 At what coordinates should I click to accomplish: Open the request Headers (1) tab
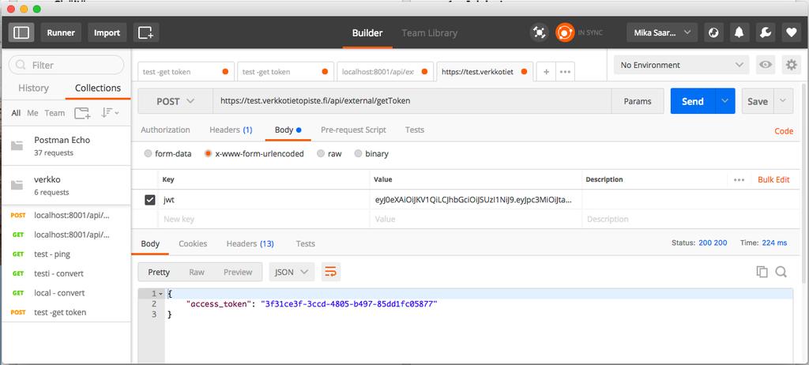[x=231, y=130]
